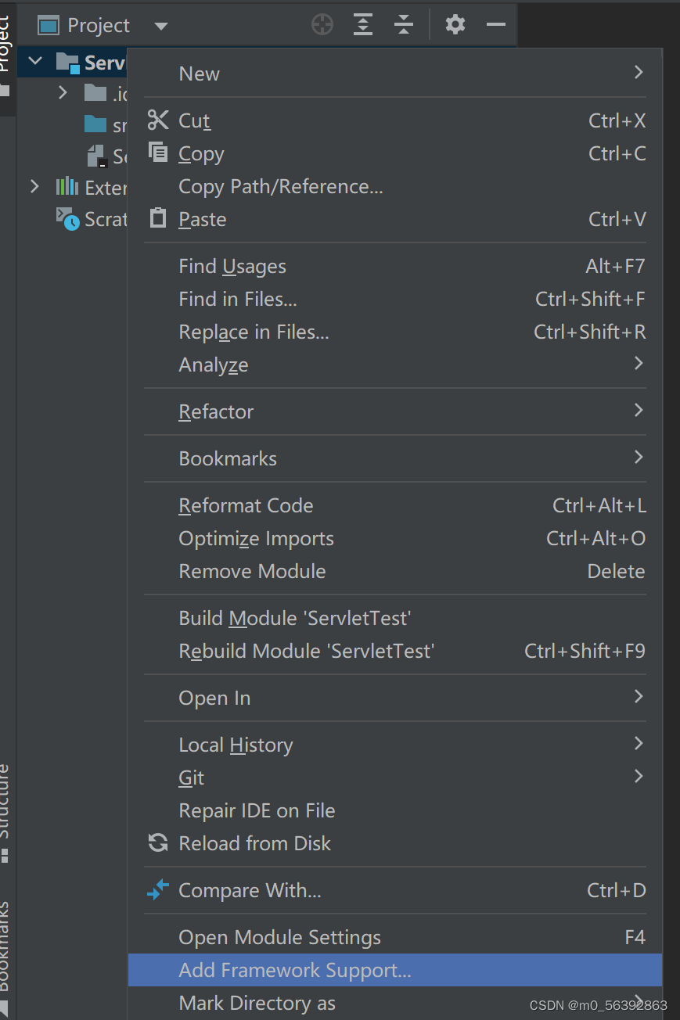Click the External Libraries bars icon
The height and width of the screenshot is (1020, 680).
67,187
